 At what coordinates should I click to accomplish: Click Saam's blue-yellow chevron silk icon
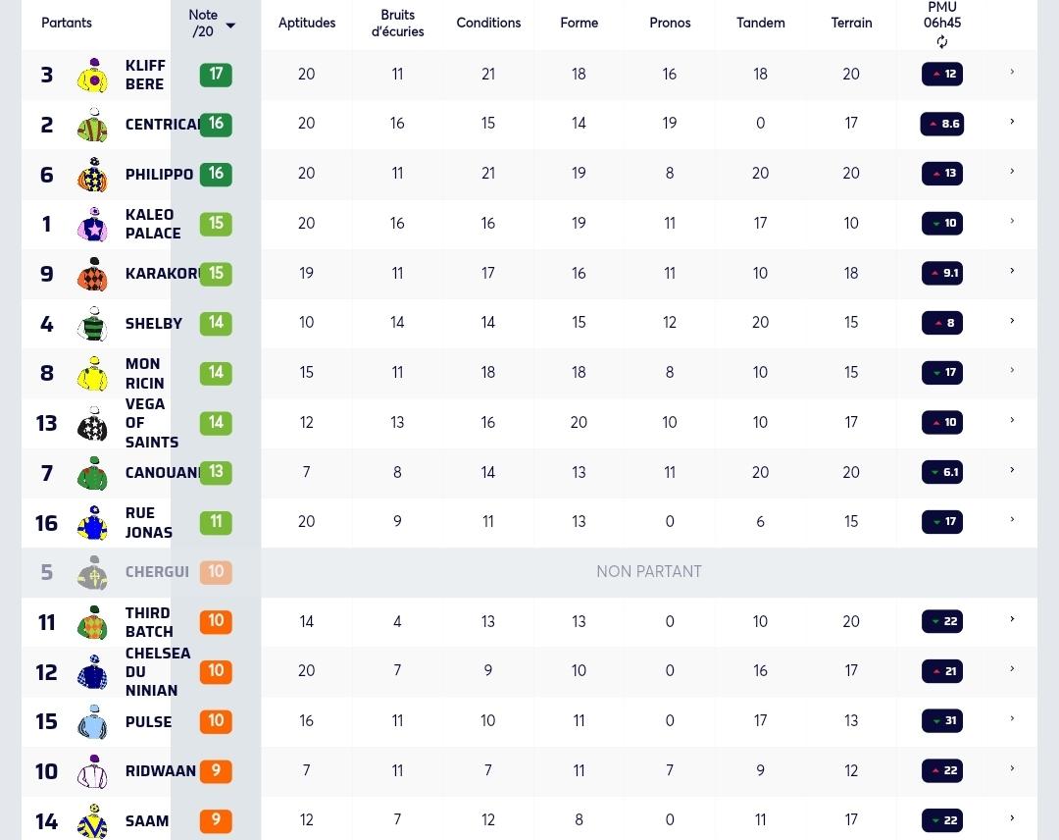click(x=92, y=821)
